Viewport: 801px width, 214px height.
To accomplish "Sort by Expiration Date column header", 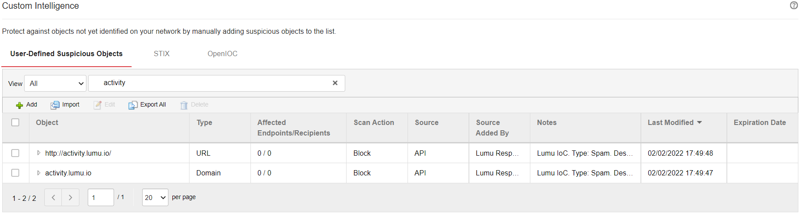I will pyautogui.click(x=760, y=122).
